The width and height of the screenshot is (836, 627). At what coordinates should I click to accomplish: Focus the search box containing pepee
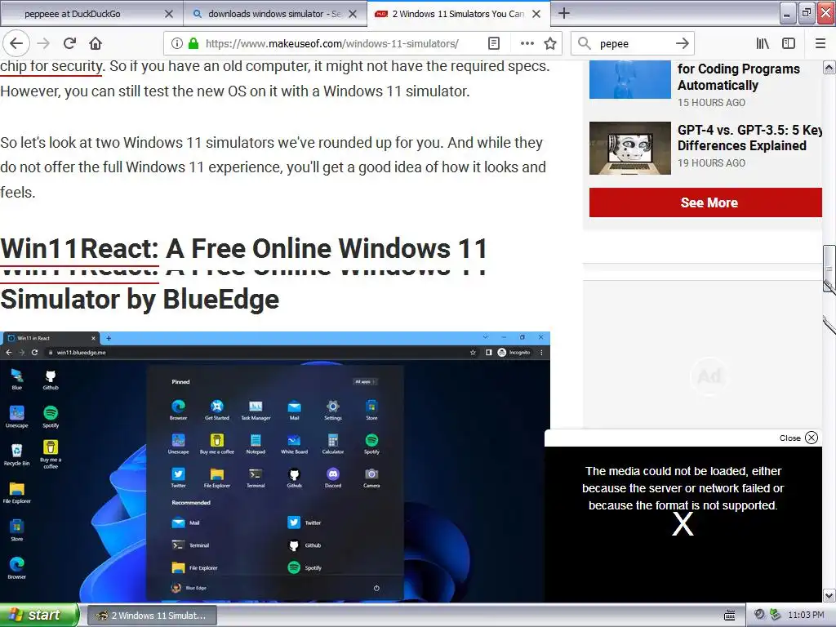[x=633, y=43]
